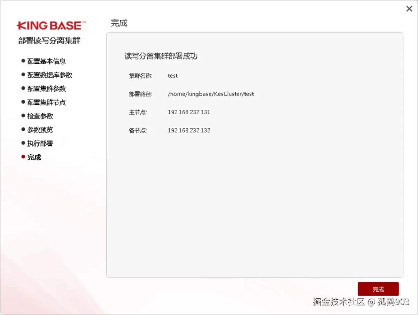Go to the 配置集群节点 step
The height and width of the screenshot is (315, 418).
tap(46, 102)
